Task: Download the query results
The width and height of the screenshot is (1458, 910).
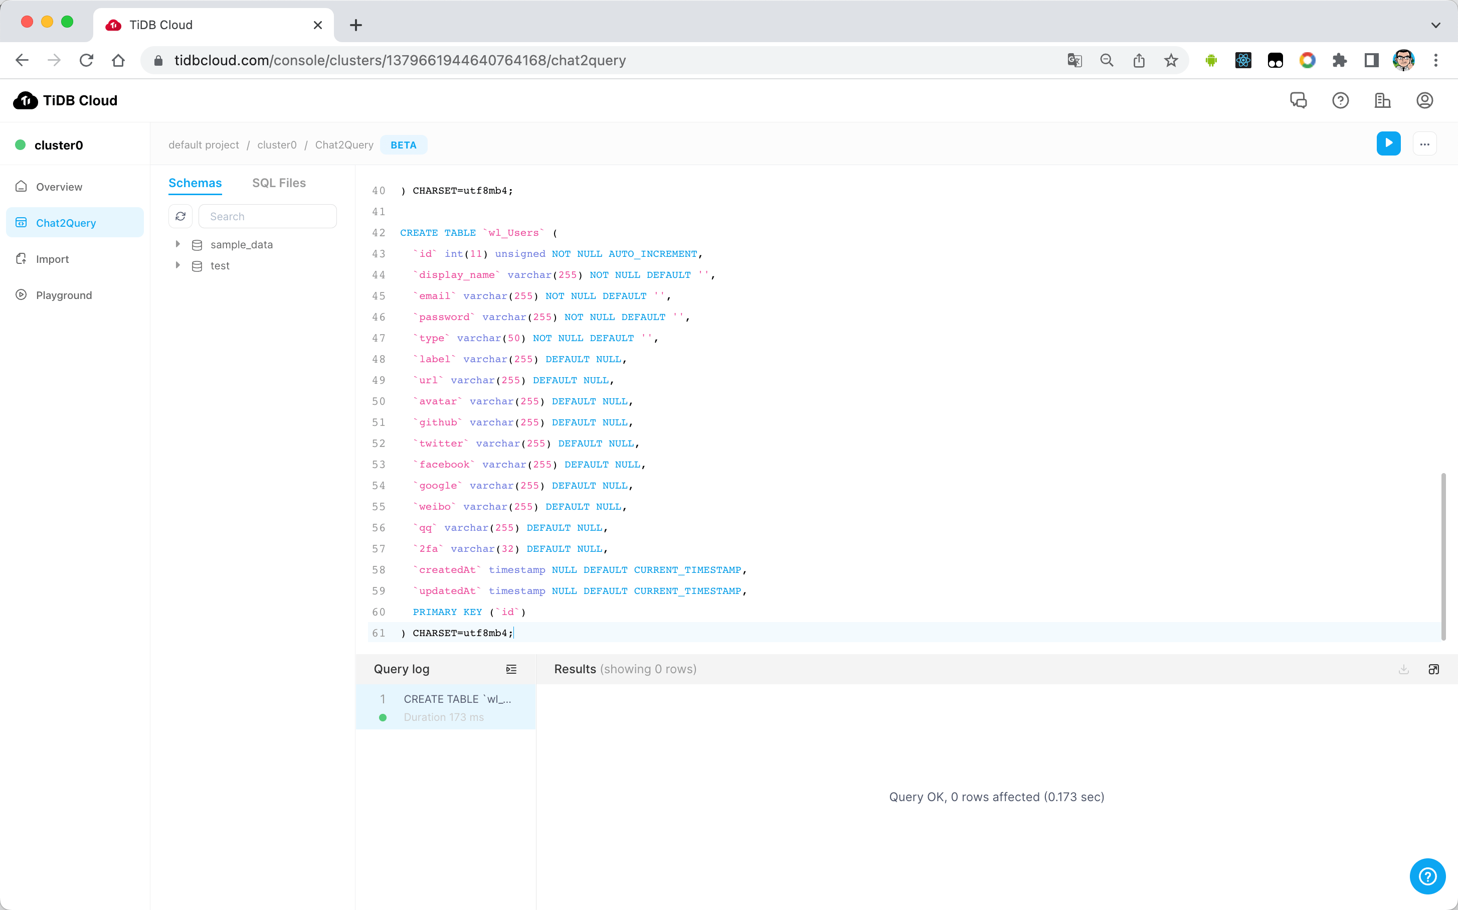Action: click(1403, 669)
